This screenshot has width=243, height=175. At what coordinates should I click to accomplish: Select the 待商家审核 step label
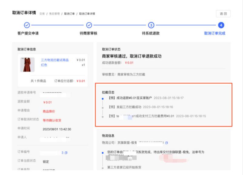pyautogui.click(x=88, y=33)
